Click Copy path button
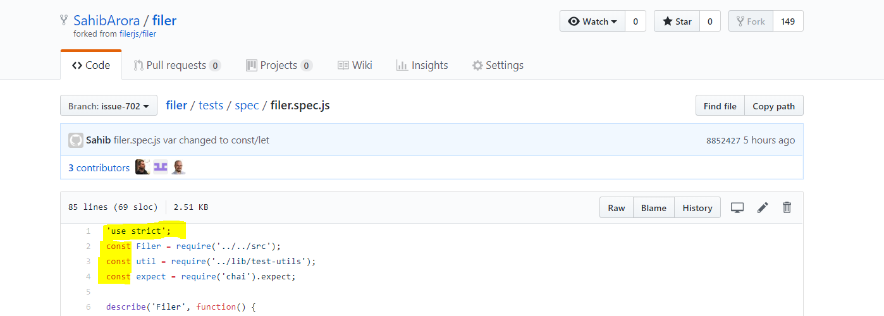Image resolution: width=884 pixels, height=316 pixels. coord(773,106)
